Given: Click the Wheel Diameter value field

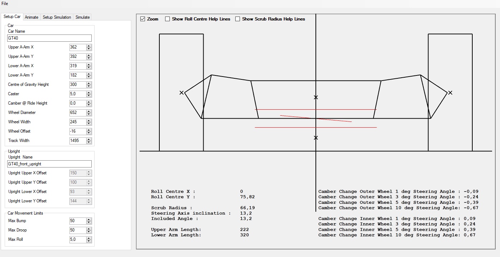Looking at the screenshot, I should [x=78, y=113].
